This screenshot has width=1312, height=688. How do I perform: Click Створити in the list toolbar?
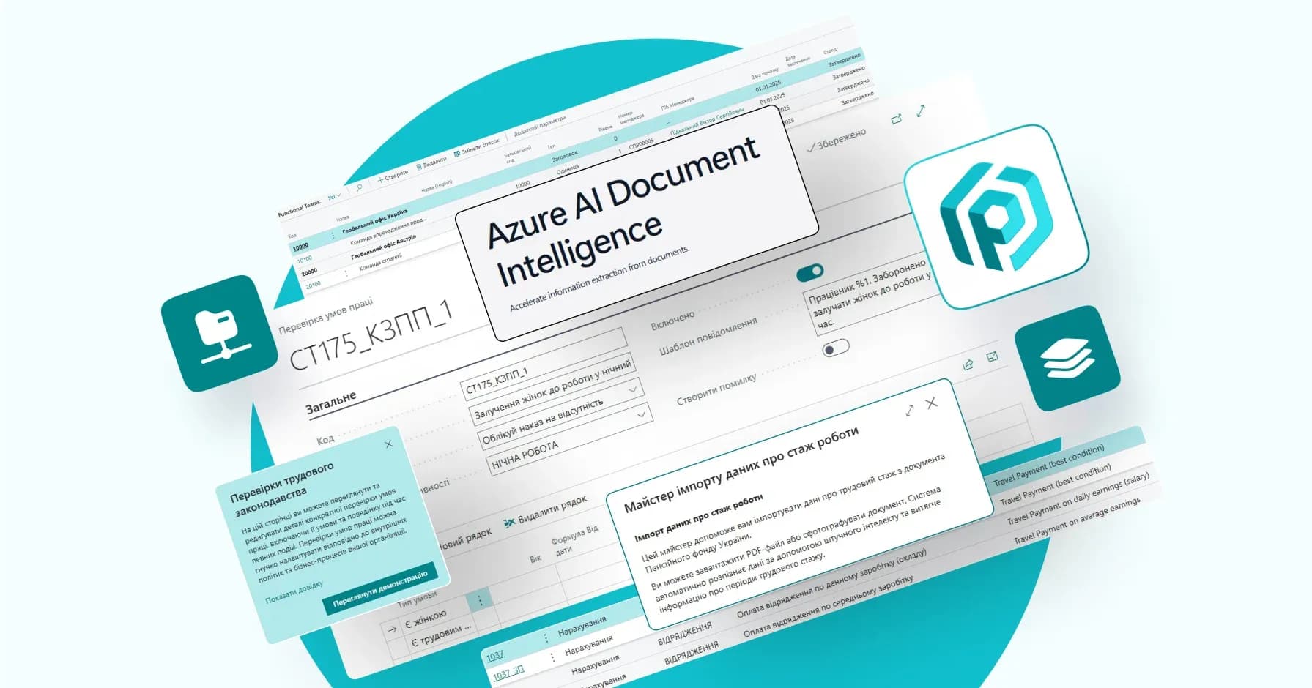pos(393,176)
